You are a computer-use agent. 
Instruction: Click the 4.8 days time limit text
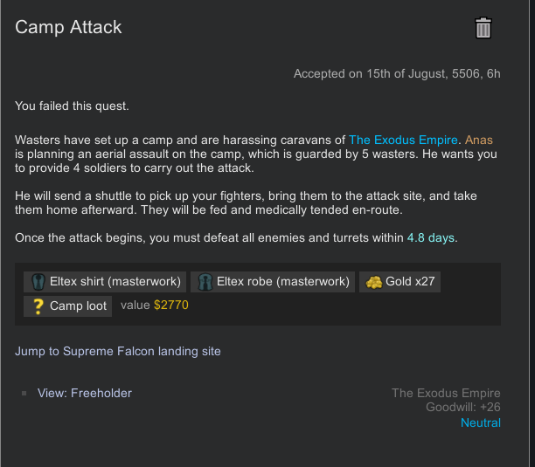tap(431, 238)
